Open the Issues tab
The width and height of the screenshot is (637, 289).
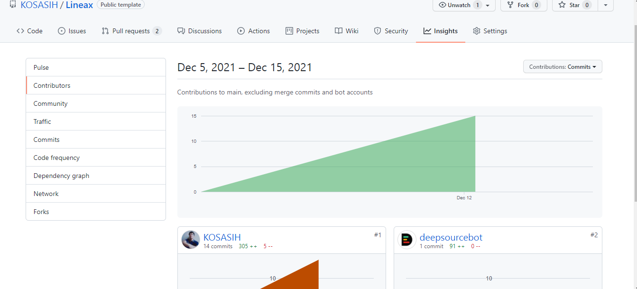click(72, 31)
